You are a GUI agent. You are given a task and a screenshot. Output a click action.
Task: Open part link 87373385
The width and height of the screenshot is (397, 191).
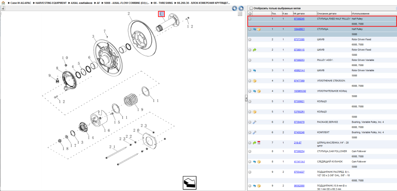coord(299,40)
